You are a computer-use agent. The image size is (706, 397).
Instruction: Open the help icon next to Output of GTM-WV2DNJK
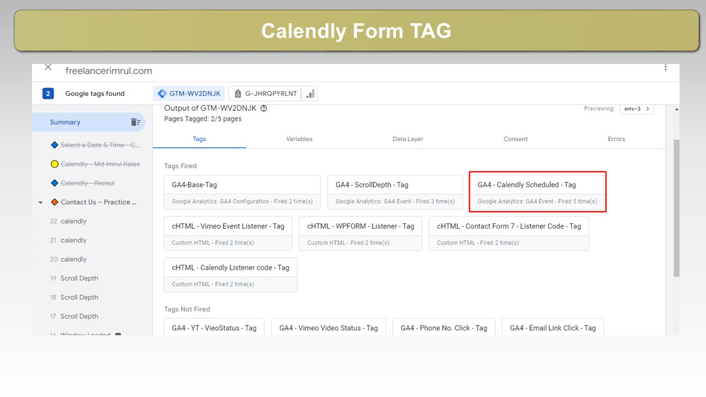point(264,109)
